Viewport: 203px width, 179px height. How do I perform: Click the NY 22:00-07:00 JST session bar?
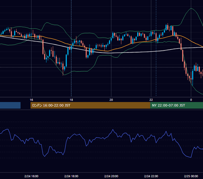(x=177, y=105)
